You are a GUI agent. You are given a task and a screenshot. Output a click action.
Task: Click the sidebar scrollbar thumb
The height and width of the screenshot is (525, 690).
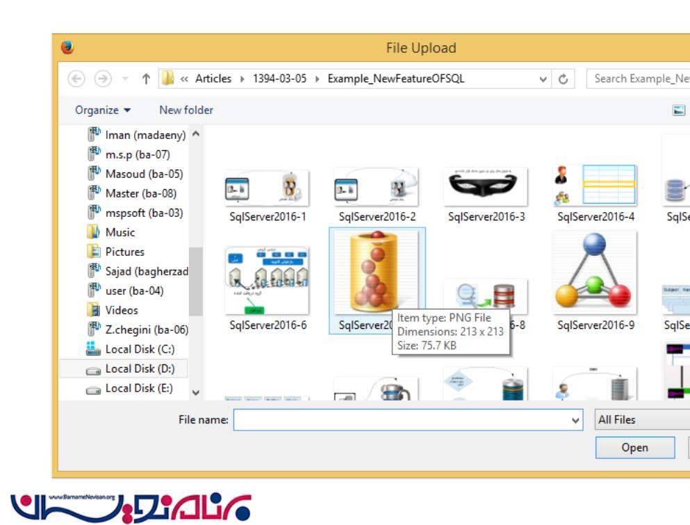click(196, 282)
